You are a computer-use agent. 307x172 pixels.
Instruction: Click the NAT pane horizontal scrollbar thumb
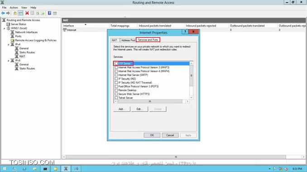[x=176, y=157]
